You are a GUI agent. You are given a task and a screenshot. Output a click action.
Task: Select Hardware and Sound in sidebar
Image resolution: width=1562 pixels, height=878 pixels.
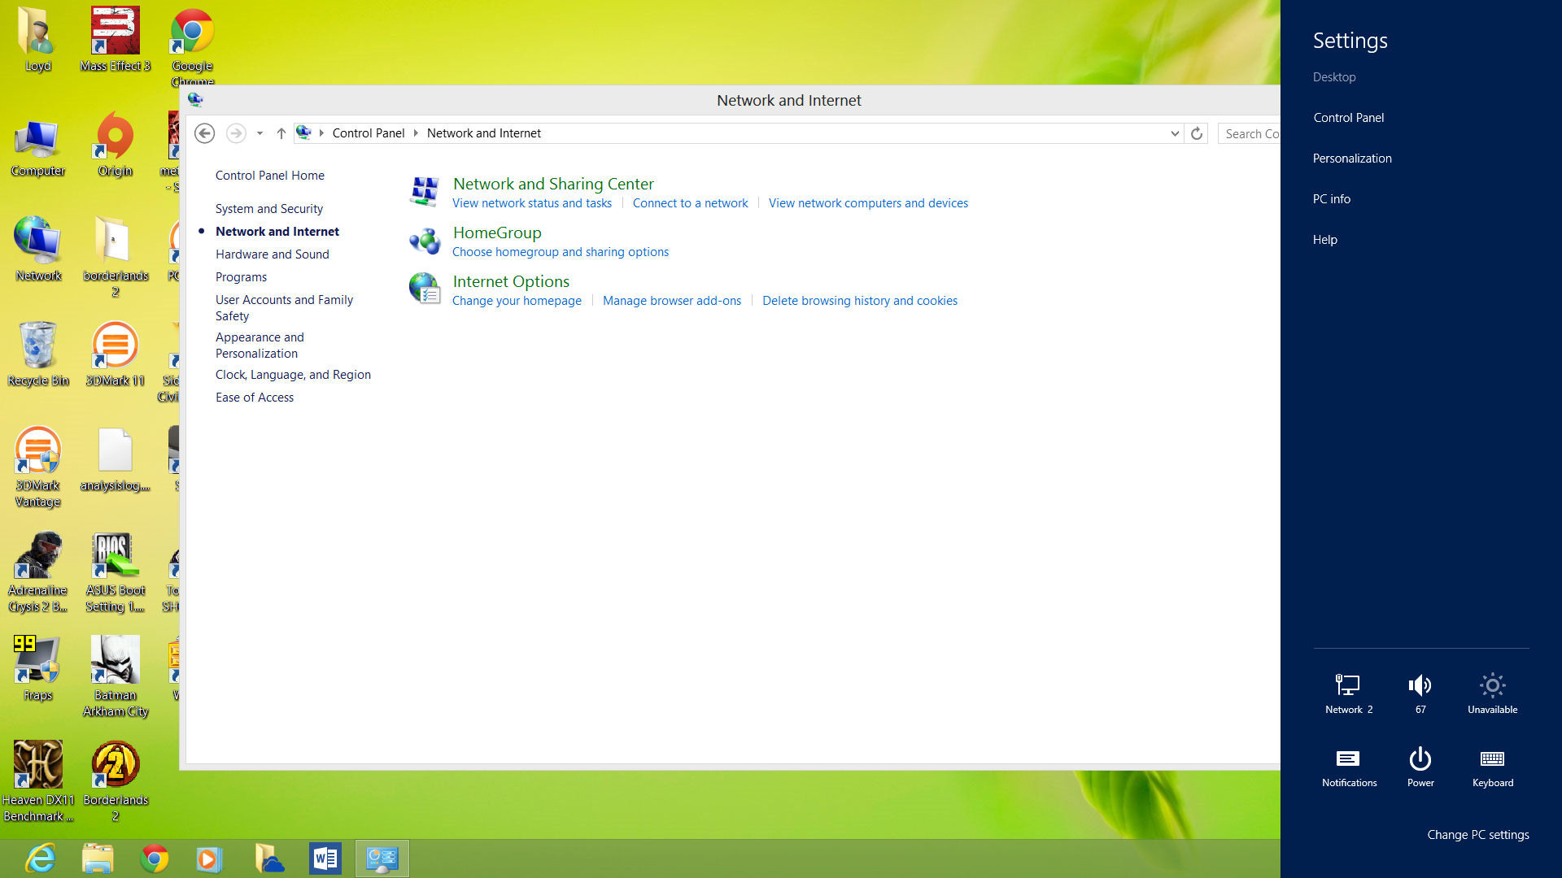(x=272, y=254)
